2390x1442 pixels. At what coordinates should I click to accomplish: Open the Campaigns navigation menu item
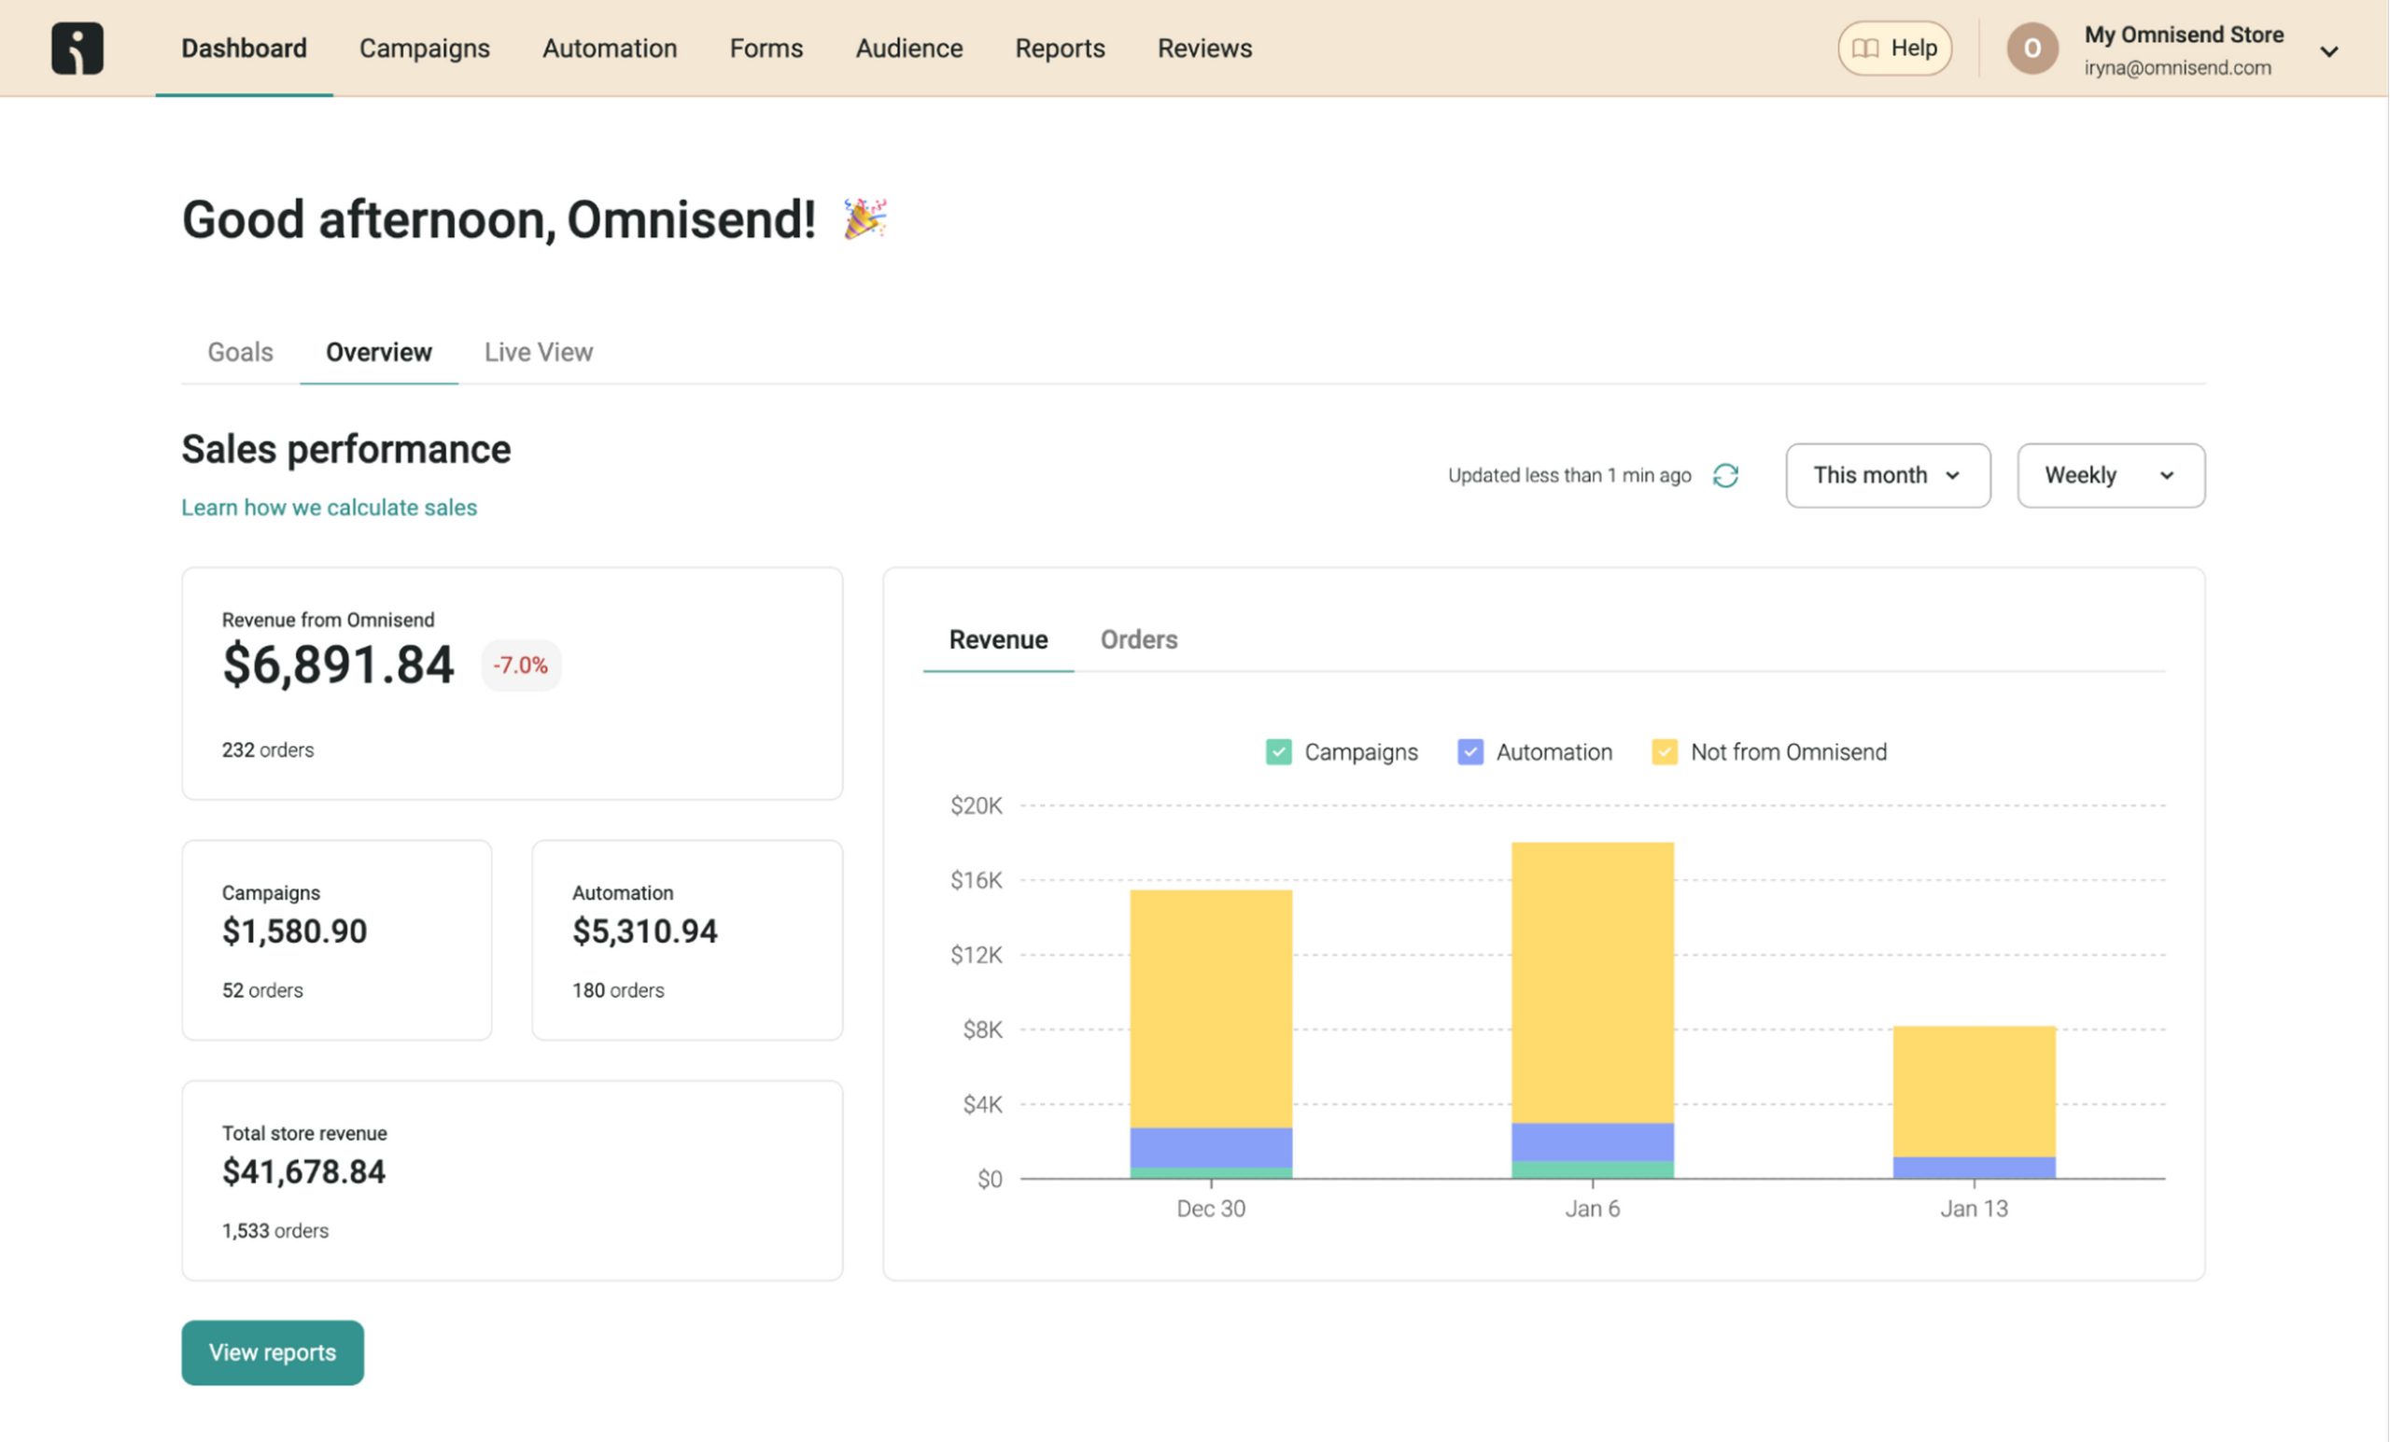click(424, 49)
